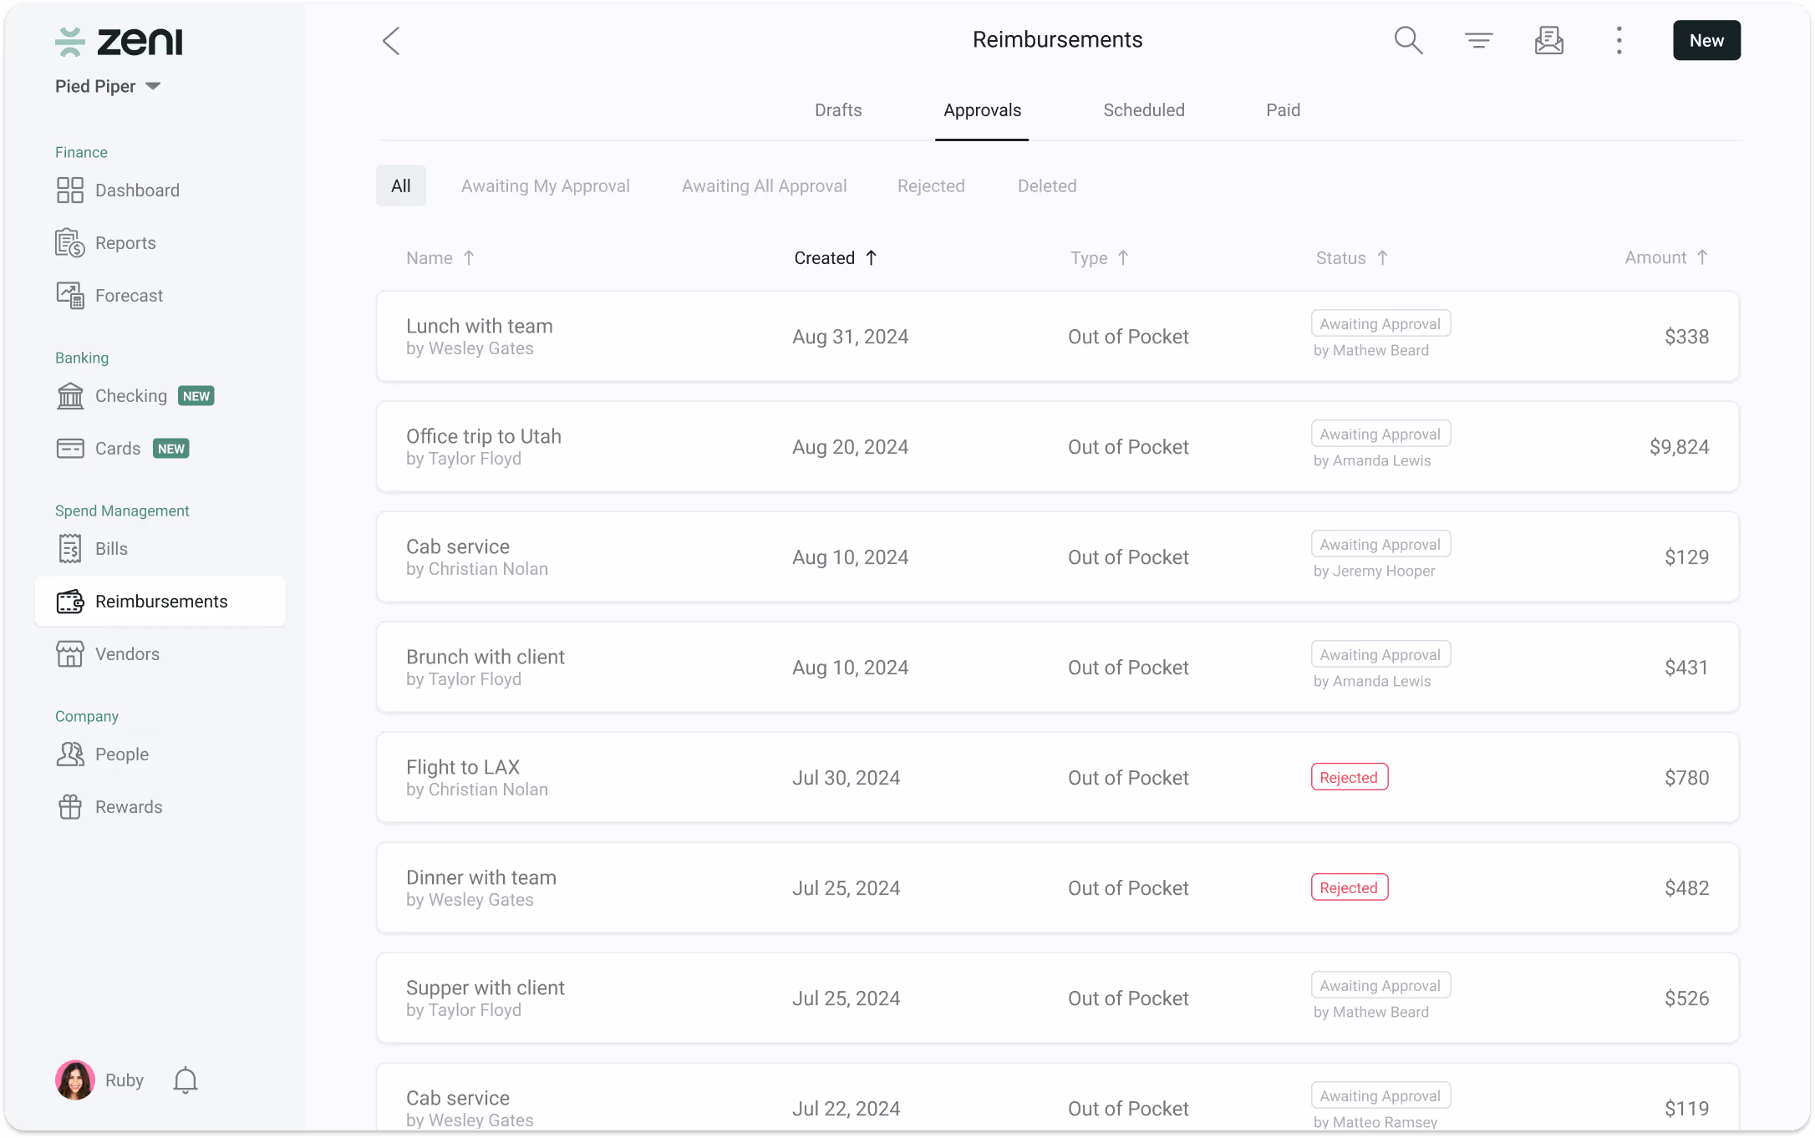Open the Dinner with team reimbursement

pos(1058,887)
